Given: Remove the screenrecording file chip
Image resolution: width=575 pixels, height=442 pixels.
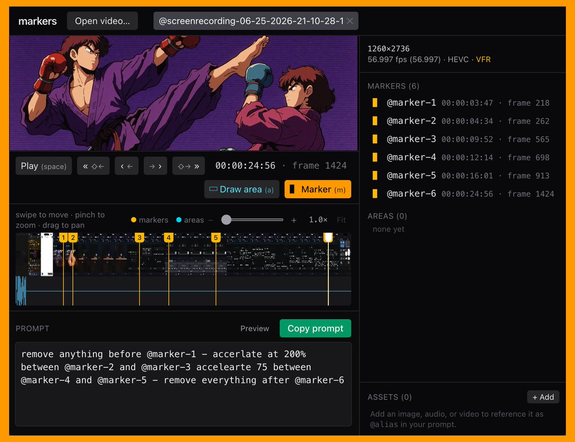Looking at the screenshot, I should point(350,21).
